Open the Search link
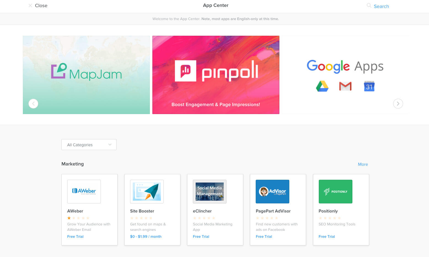429x257 pixels. 381,6
